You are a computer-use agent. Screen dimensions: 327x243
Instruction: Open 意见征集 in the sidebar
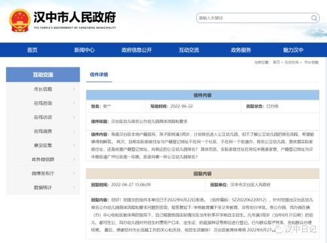coord(43,145)
